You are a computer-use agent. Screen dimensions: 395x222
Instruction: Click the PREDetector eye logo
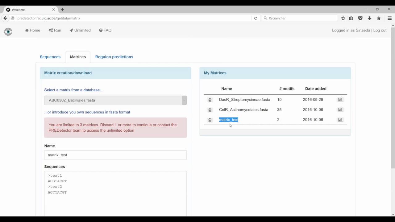(x=8, y=31)
